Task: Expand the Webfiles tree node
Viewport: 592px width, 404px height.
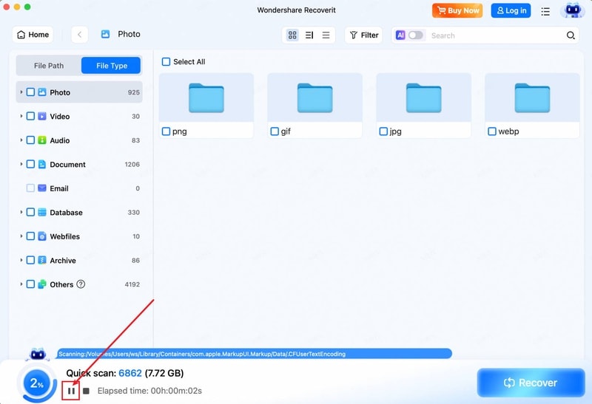Action: (21, 236)
